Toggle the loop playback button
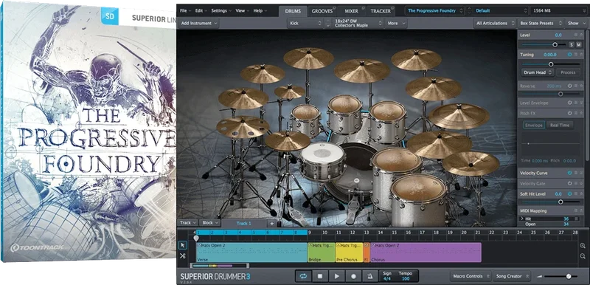This screenshot has width=590, height=285. click(x=303, y=276)
